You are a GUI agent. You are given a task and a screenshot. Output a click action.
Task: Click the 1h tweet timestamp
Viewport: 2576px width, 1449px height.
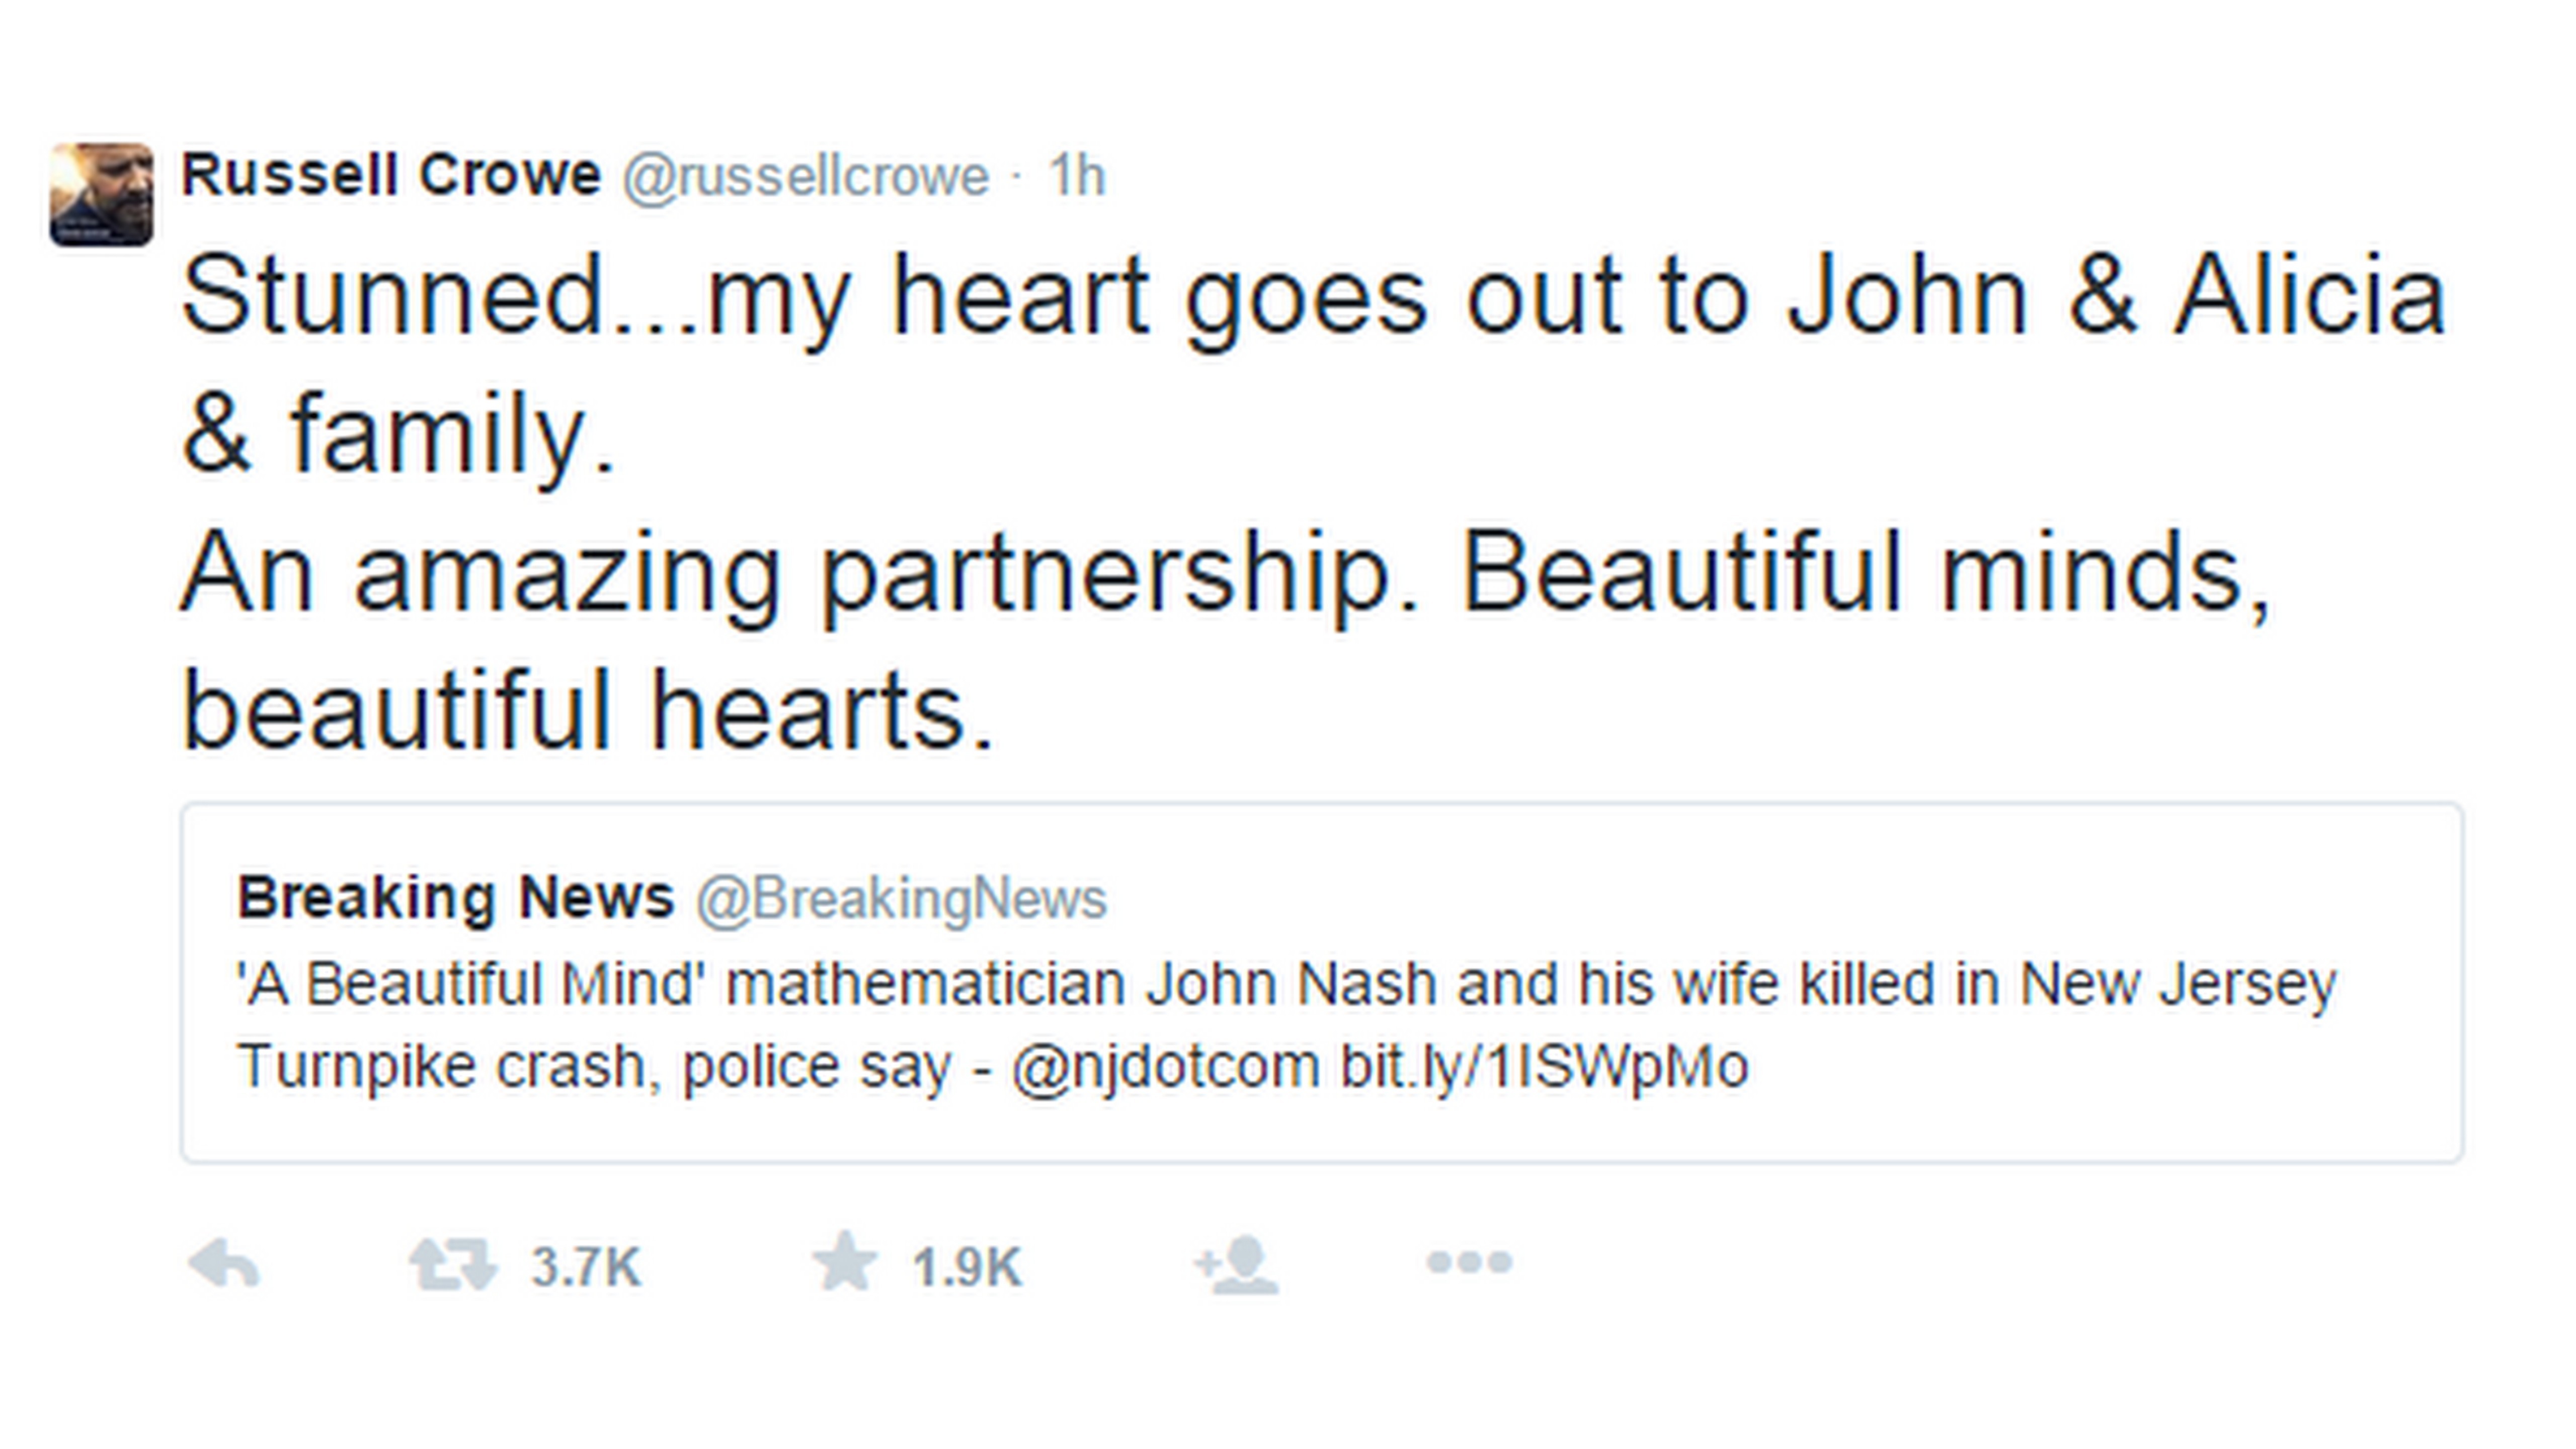click(x=1076, y=177)
